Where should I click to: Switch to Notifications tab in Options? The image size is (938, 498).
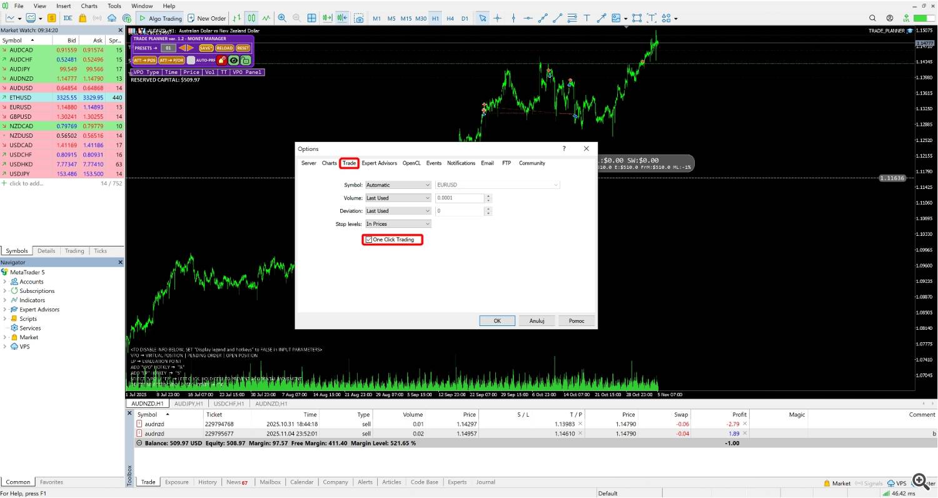[461, 163]
